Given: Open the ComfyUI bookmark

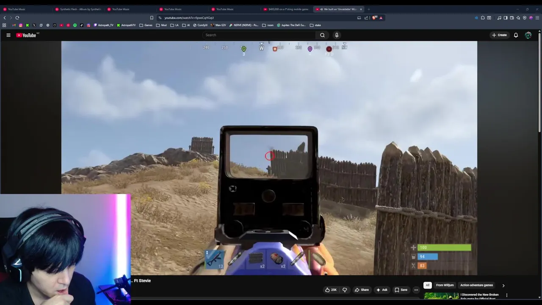Looking at the screenshot, I should [x=200, y=25].
